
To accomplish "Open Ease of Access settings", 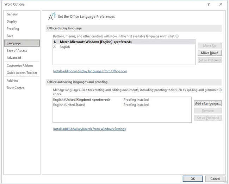I will click(x=22, y=50).
